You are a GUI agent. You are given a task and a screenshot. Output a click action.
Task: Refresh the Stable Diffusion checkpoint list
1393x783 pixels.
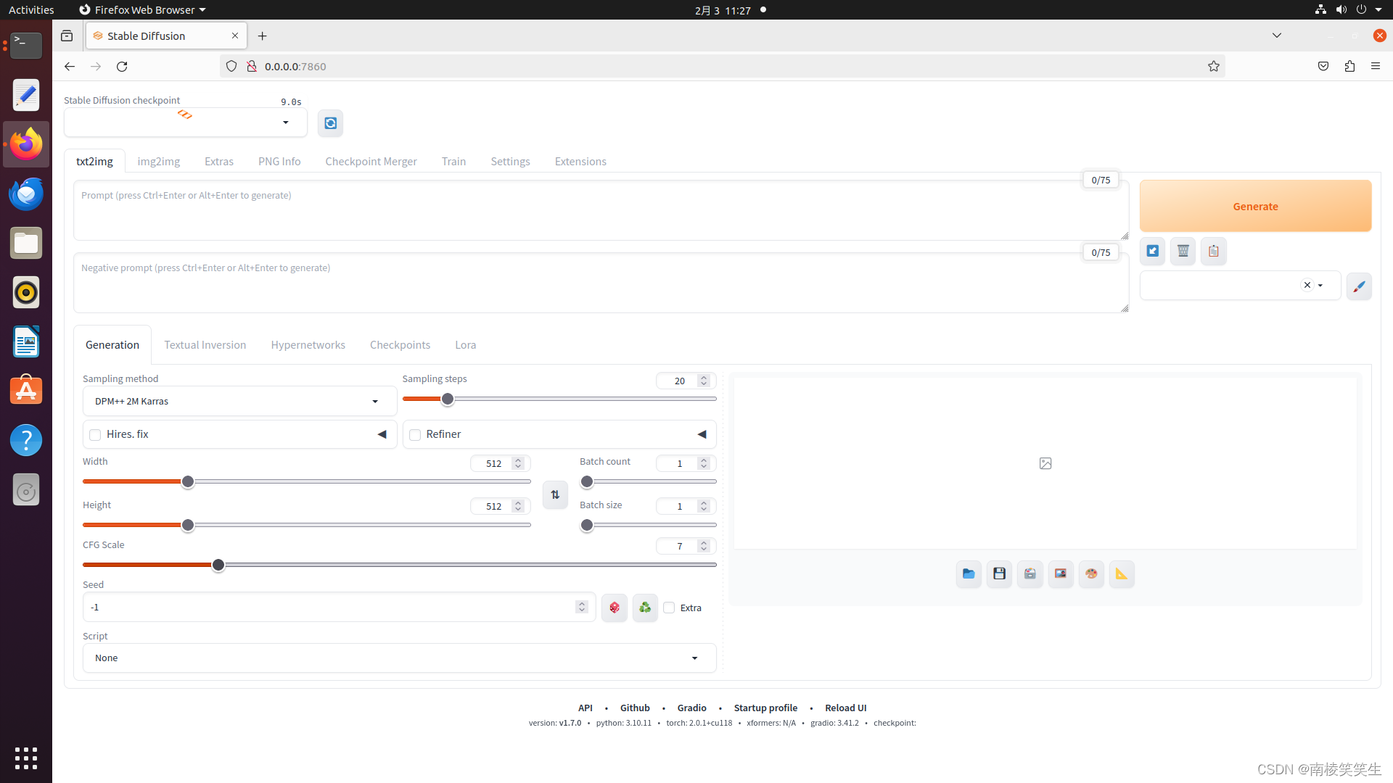[x=330, y=123]
